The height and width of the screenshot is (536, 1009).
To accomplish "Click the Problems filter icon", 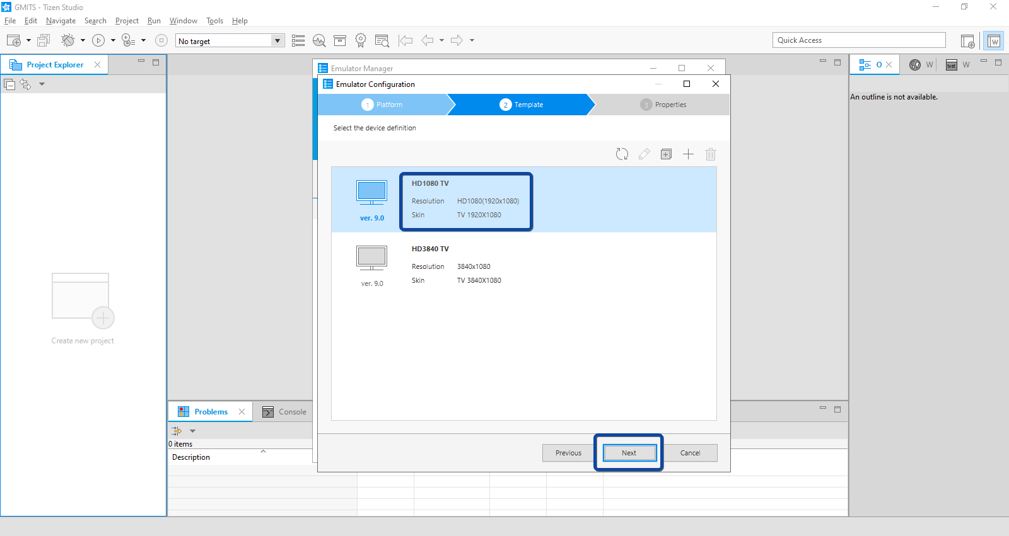I will coord(177,431).
